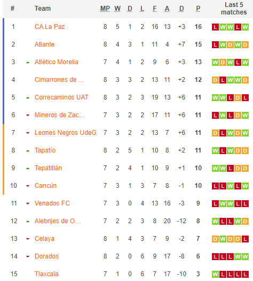Image resolution: width=253 pixels, height=281 pixels.
Task: Click the green up arrow beside Tapatío
Action: tap(28, 151)
